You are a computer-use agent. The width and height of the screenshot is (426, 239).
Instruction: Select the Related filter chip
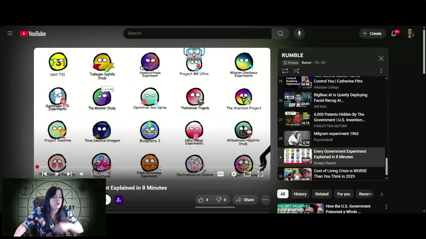click(x=322, y=194)
